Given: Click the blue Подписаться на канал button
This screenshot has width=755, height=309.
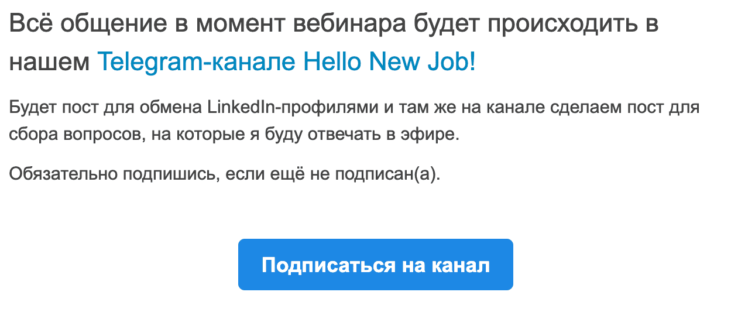Looking at the screenshot, I should 375,265.
